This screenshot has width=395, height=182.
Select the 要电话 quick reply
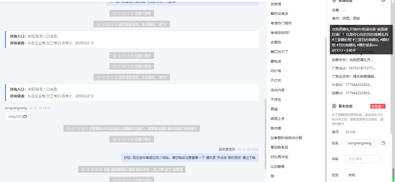pyautogui.click(x=276, y=61)
